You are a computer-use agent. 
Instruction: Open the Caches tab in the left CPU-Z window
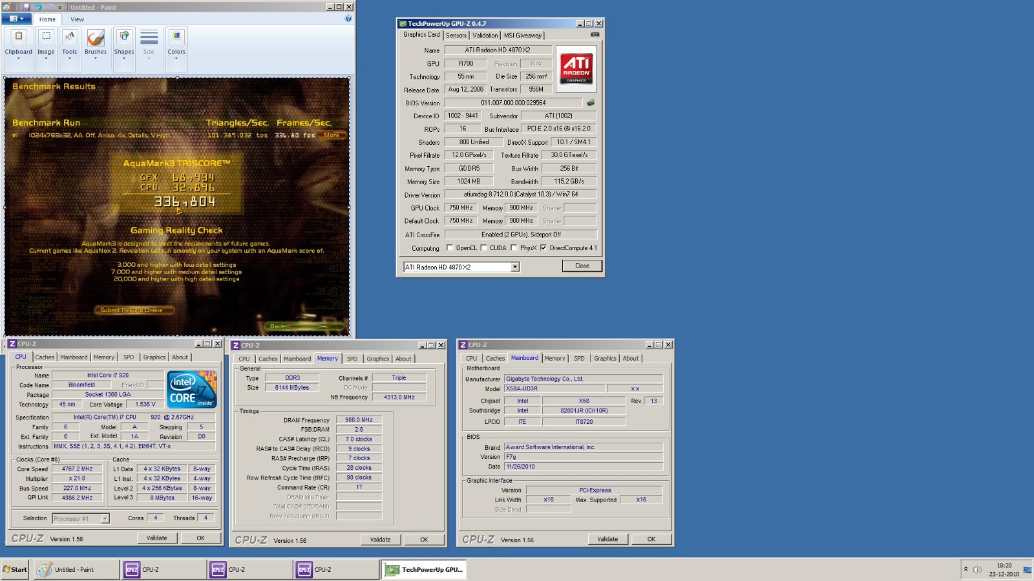pos(45,357)
